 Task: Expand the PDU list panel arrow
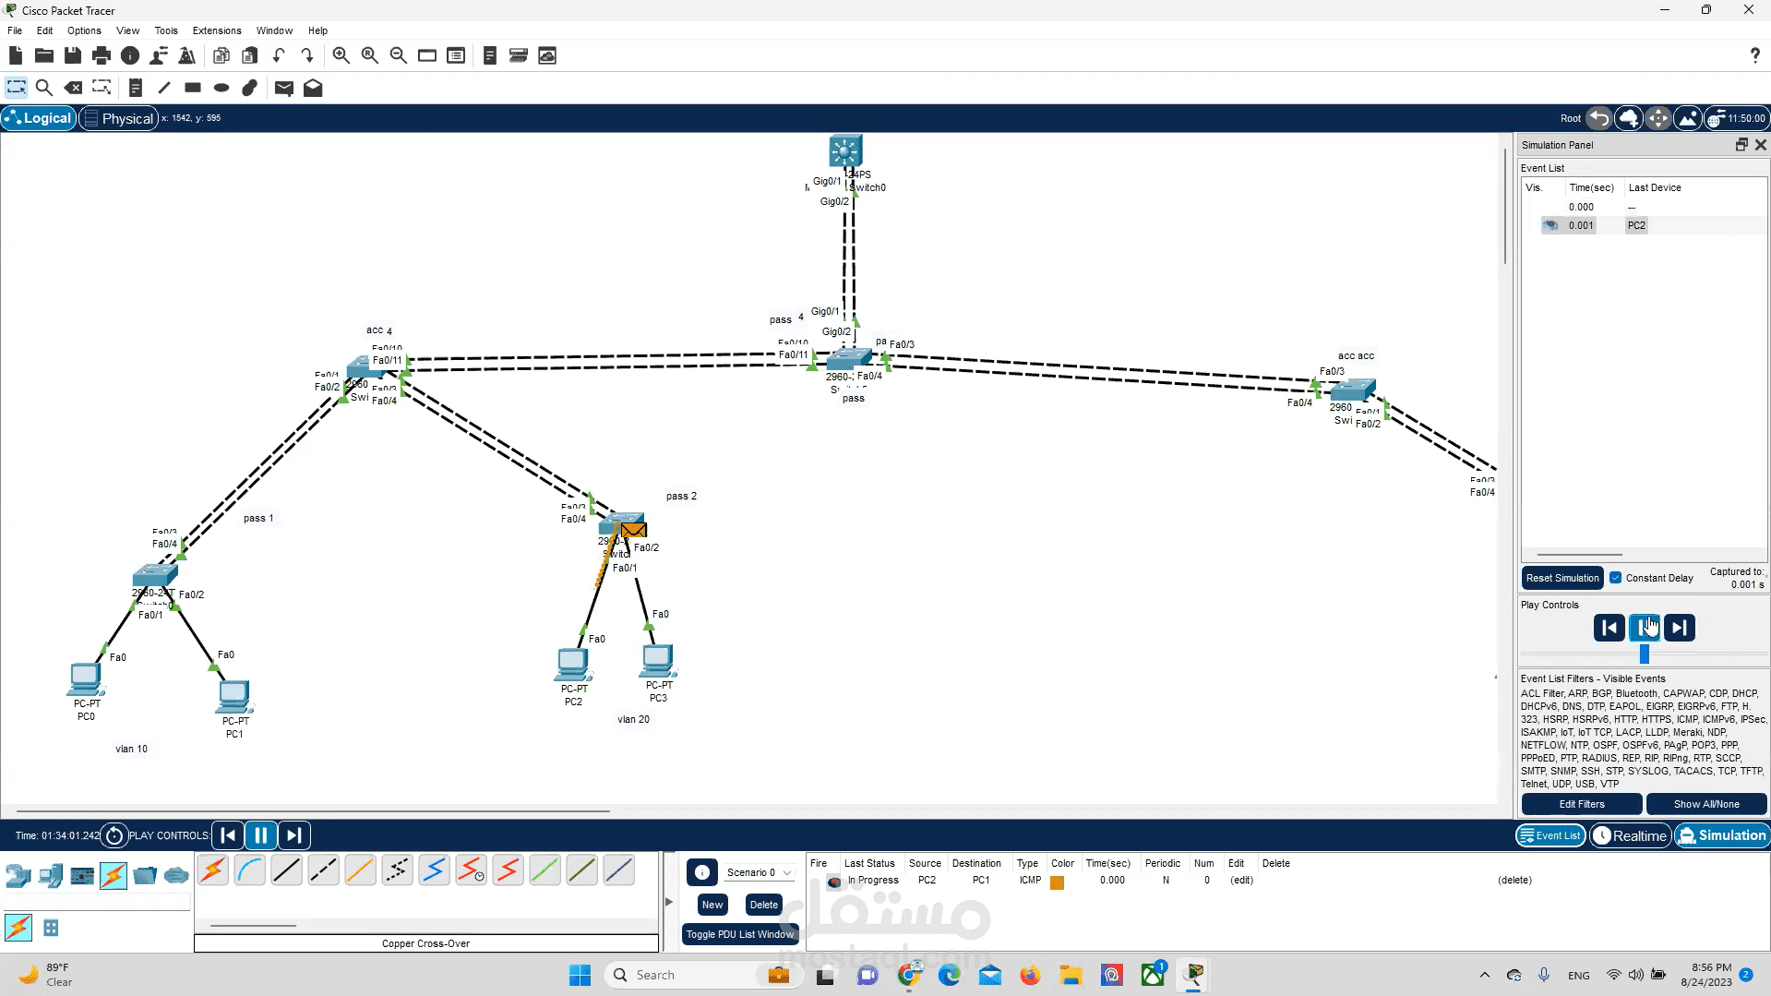tap(669, 902)
